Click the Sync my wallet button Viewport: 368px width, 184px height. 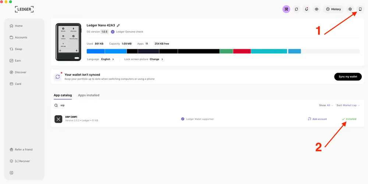point(348,76)
